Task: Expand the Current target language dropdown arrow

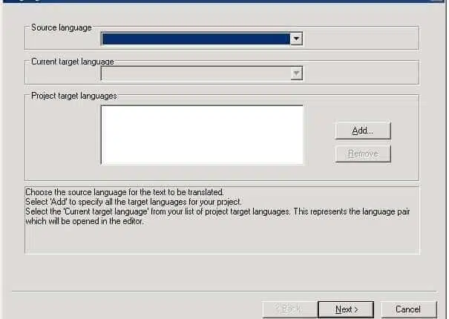Action: 296,73
